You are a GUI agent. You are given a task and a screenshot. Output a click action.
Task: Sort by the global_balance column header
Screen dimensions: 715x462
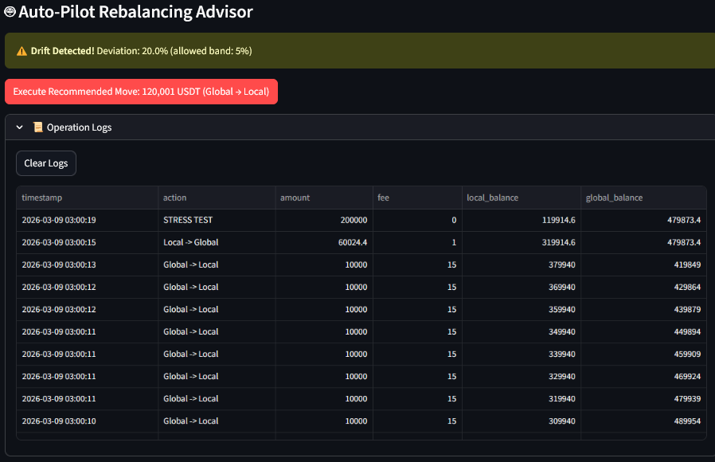pyautogui.click(x=614, y=198)
